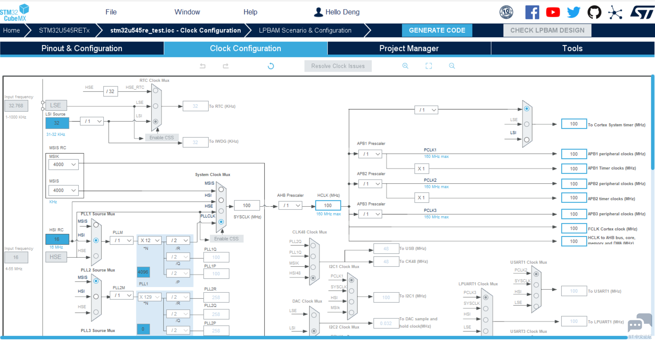Open the AHB Prescaler dropdown
This screenshot has width=655, height=342.
290,206
